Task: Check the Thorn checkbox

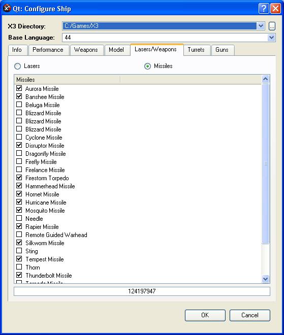Action: point(19,266)
